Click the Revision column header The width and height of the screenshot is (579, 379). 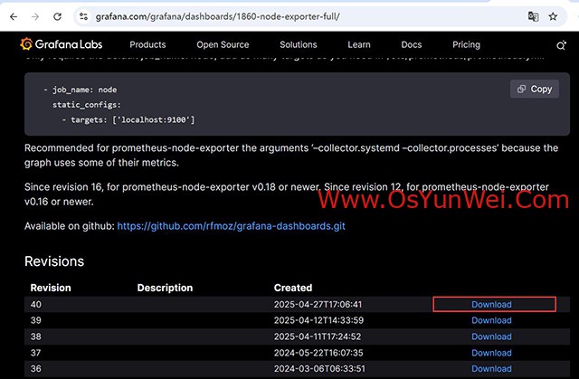[x=51, y=288]
